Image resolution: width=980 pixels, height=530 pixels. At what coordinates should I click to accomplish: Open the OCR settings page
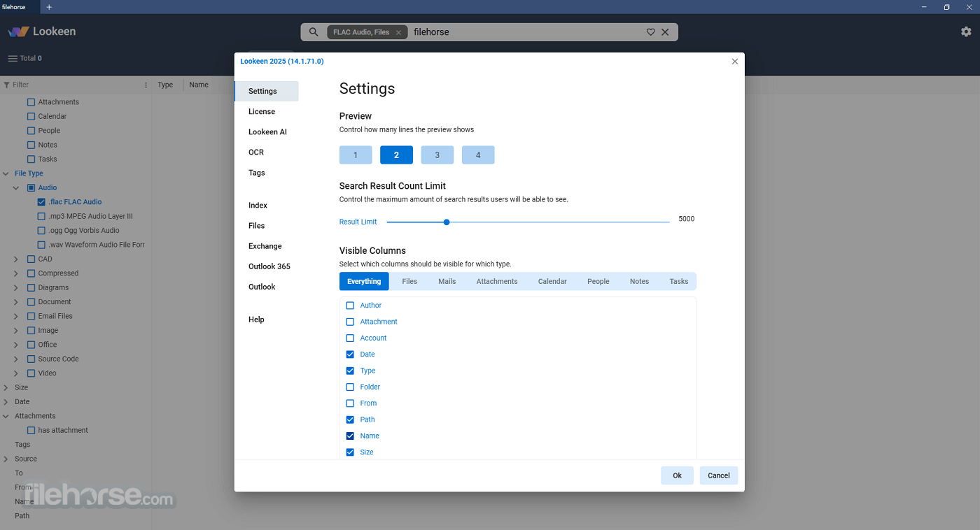click(x=255, y=152)
